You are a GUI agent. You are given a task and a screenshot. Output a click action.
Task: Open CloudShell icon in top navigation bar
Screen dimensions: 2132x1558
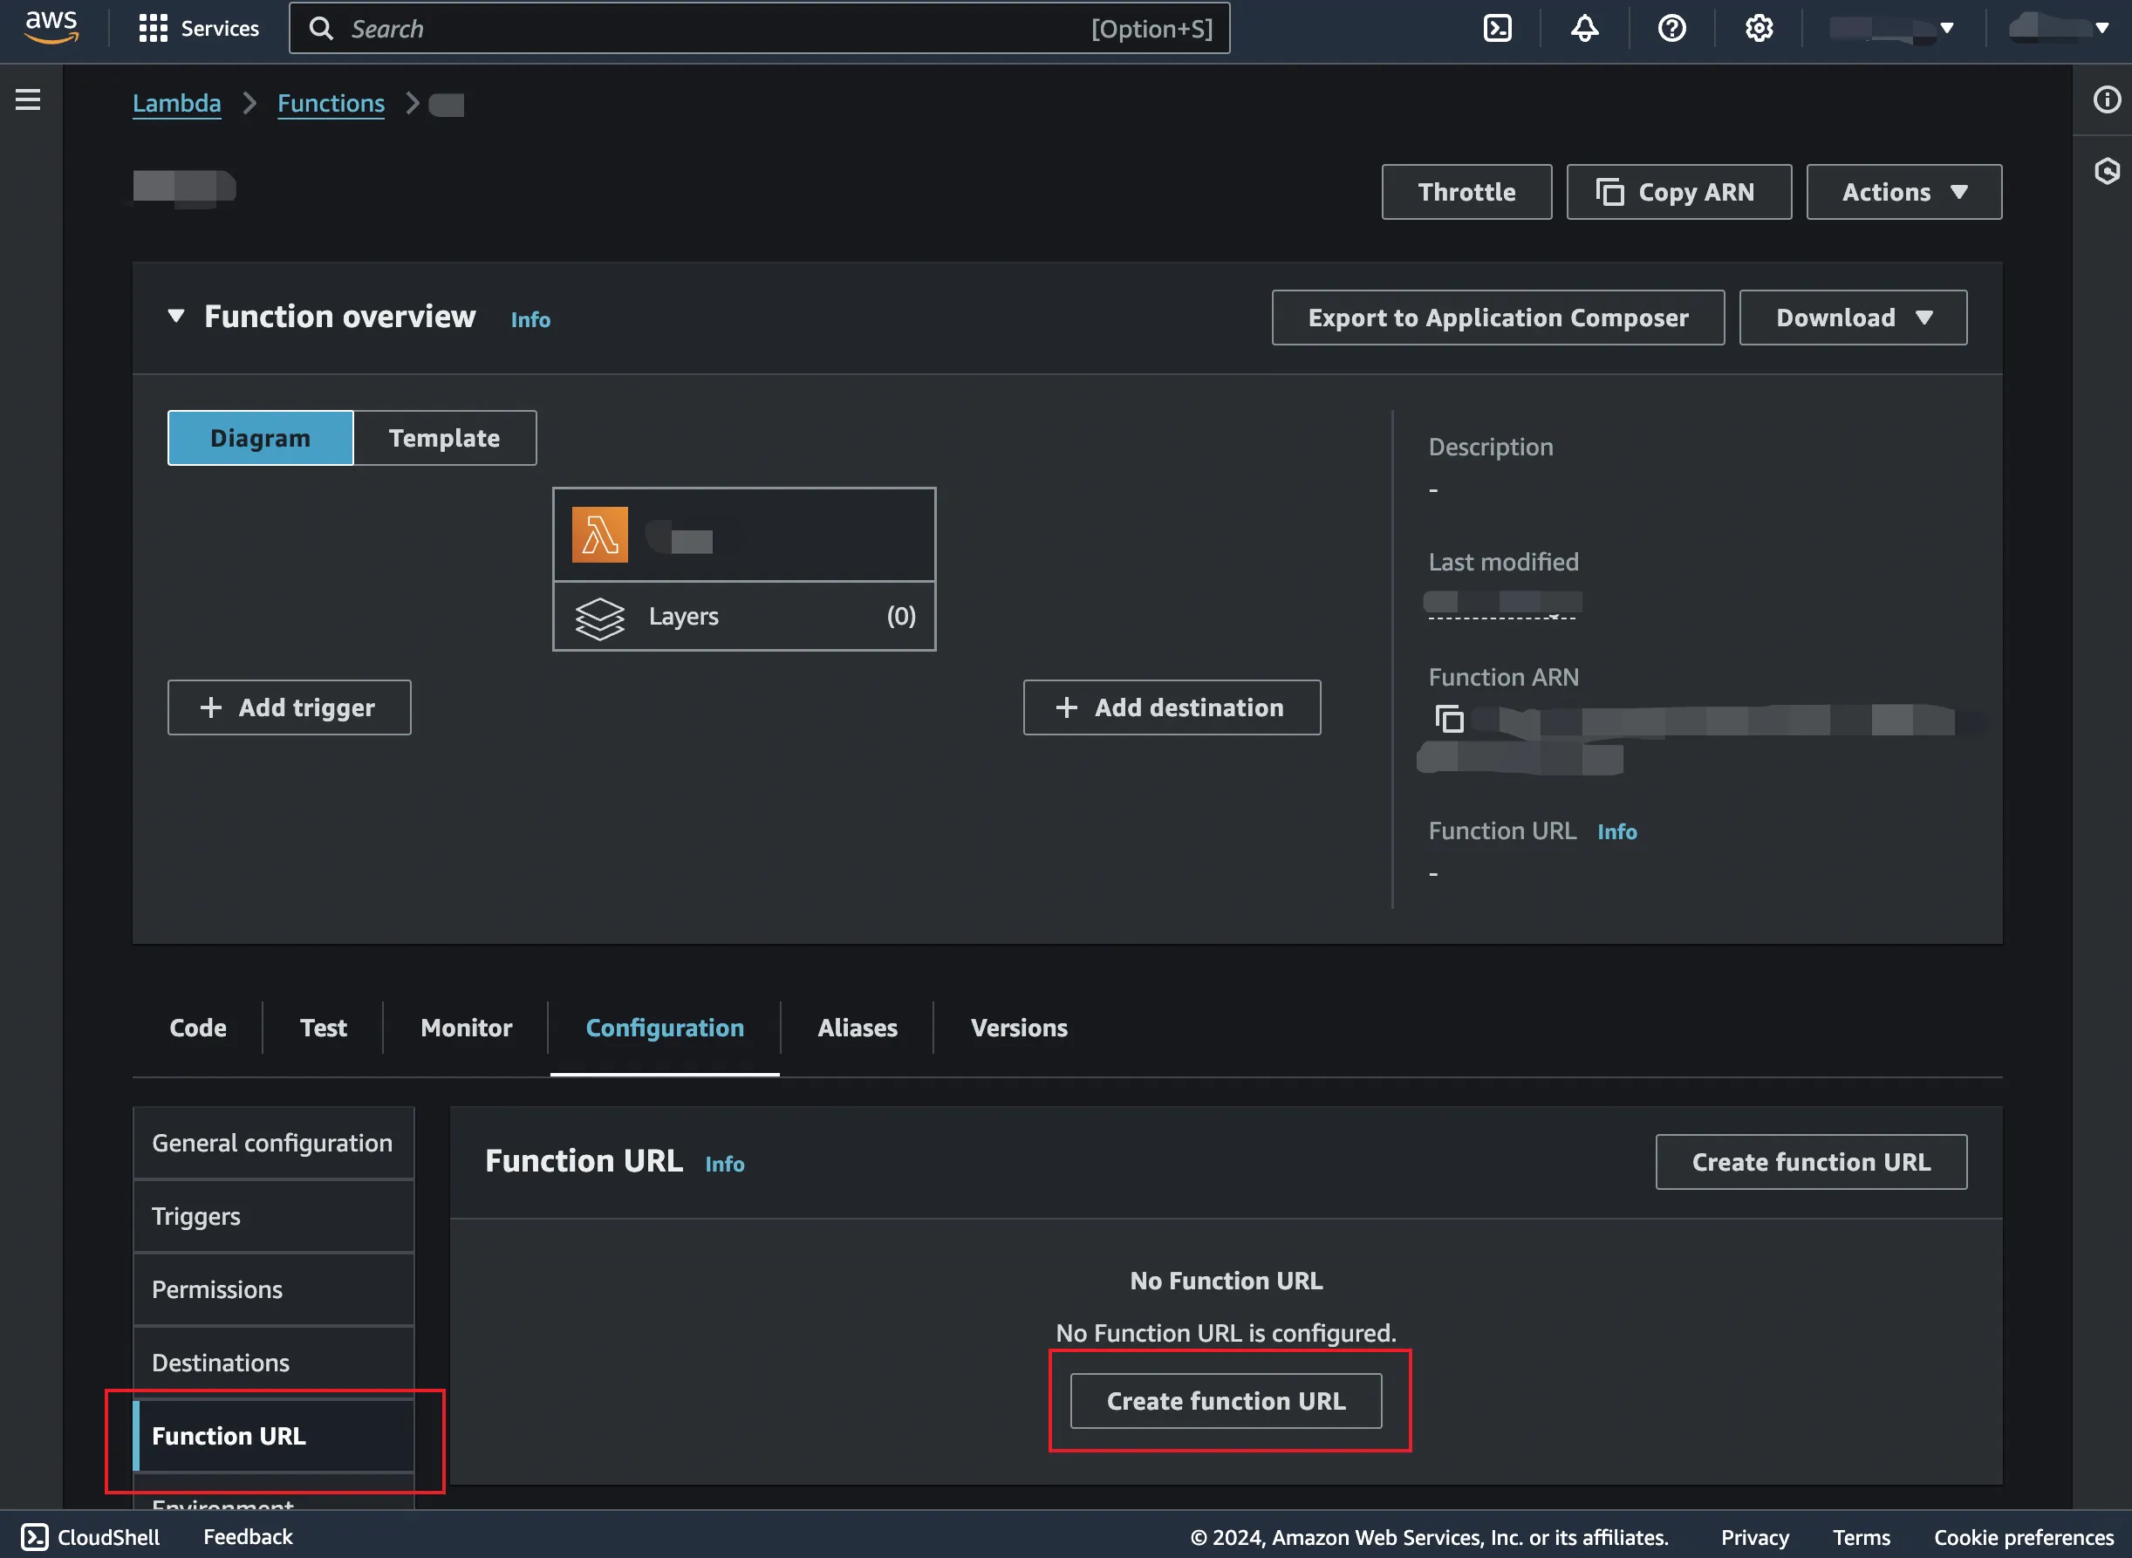coord(1498,28)
